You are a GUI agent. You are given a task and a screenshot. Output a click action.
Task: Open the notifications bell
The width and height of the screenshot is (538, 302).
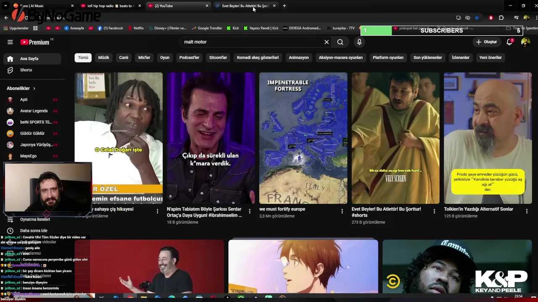pos(509,42)
